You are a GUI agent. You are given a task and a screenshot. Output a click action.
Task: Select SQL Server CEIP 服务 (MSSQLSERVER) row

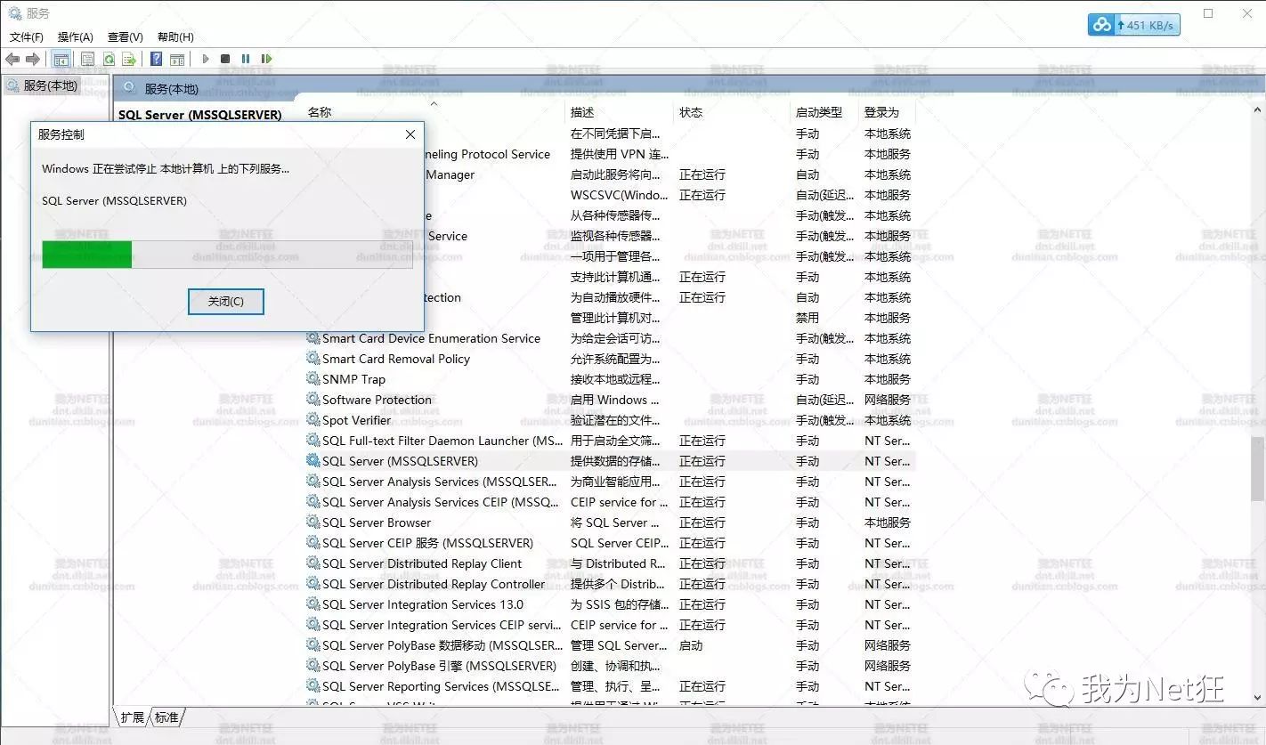point(610,543)
